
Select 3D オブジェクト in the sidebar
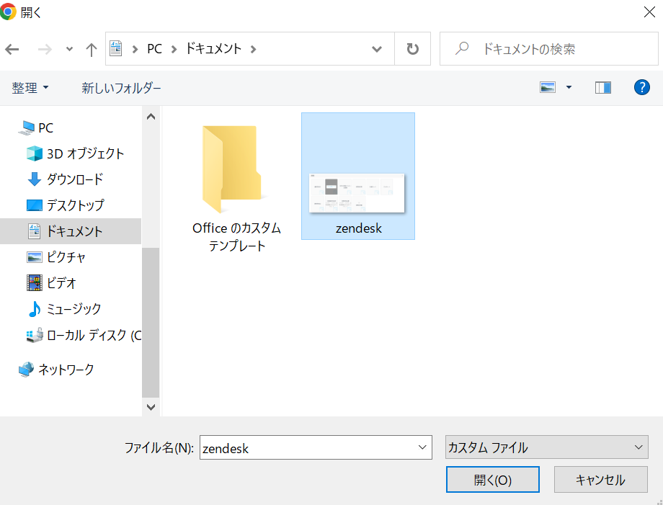[x=75, y=153]
